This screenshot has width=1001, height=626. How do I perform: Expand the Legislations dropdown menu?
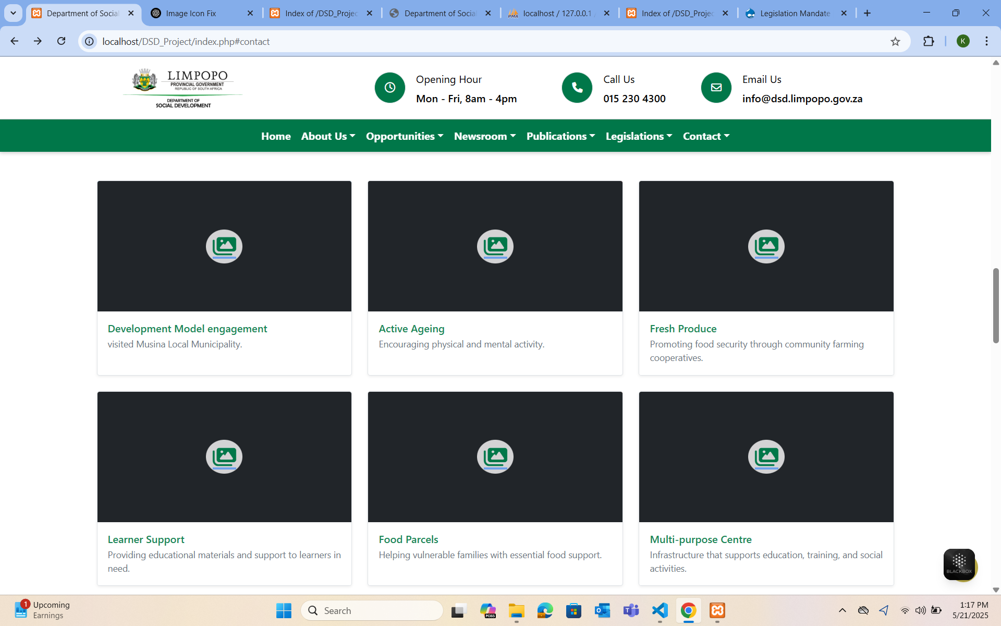coord(639,136)
